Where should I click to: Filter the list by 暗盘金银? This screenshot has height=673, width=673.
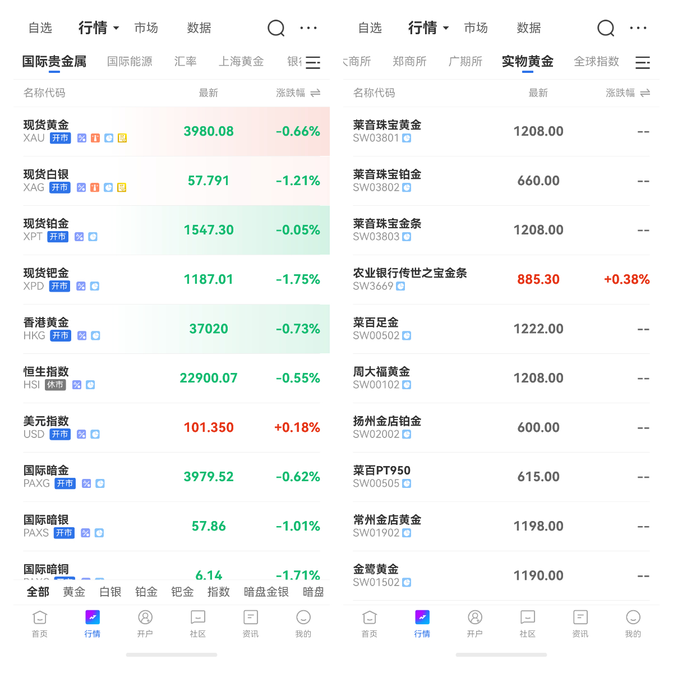[266, 592]
